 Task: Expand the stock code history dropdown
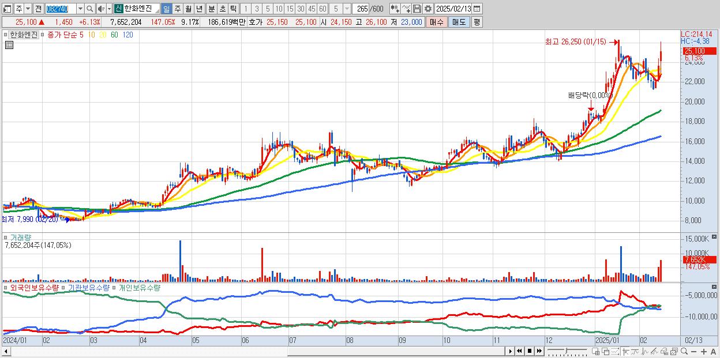(80, 9)
